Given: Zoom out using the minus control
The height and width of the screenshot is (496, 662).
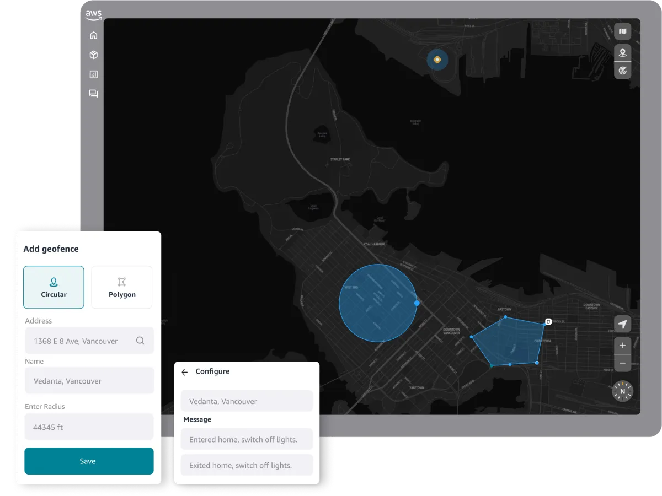Looking at the screenshot, I should tap(622, 363).
